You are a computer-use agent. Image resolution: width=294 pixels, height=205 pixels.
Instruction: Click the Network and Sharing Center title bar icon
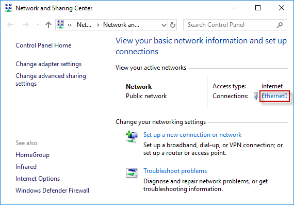click(x=8, y=8)
